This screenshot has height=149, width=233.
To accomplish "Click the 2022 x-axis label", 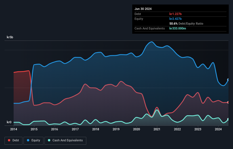I will 177,129.
